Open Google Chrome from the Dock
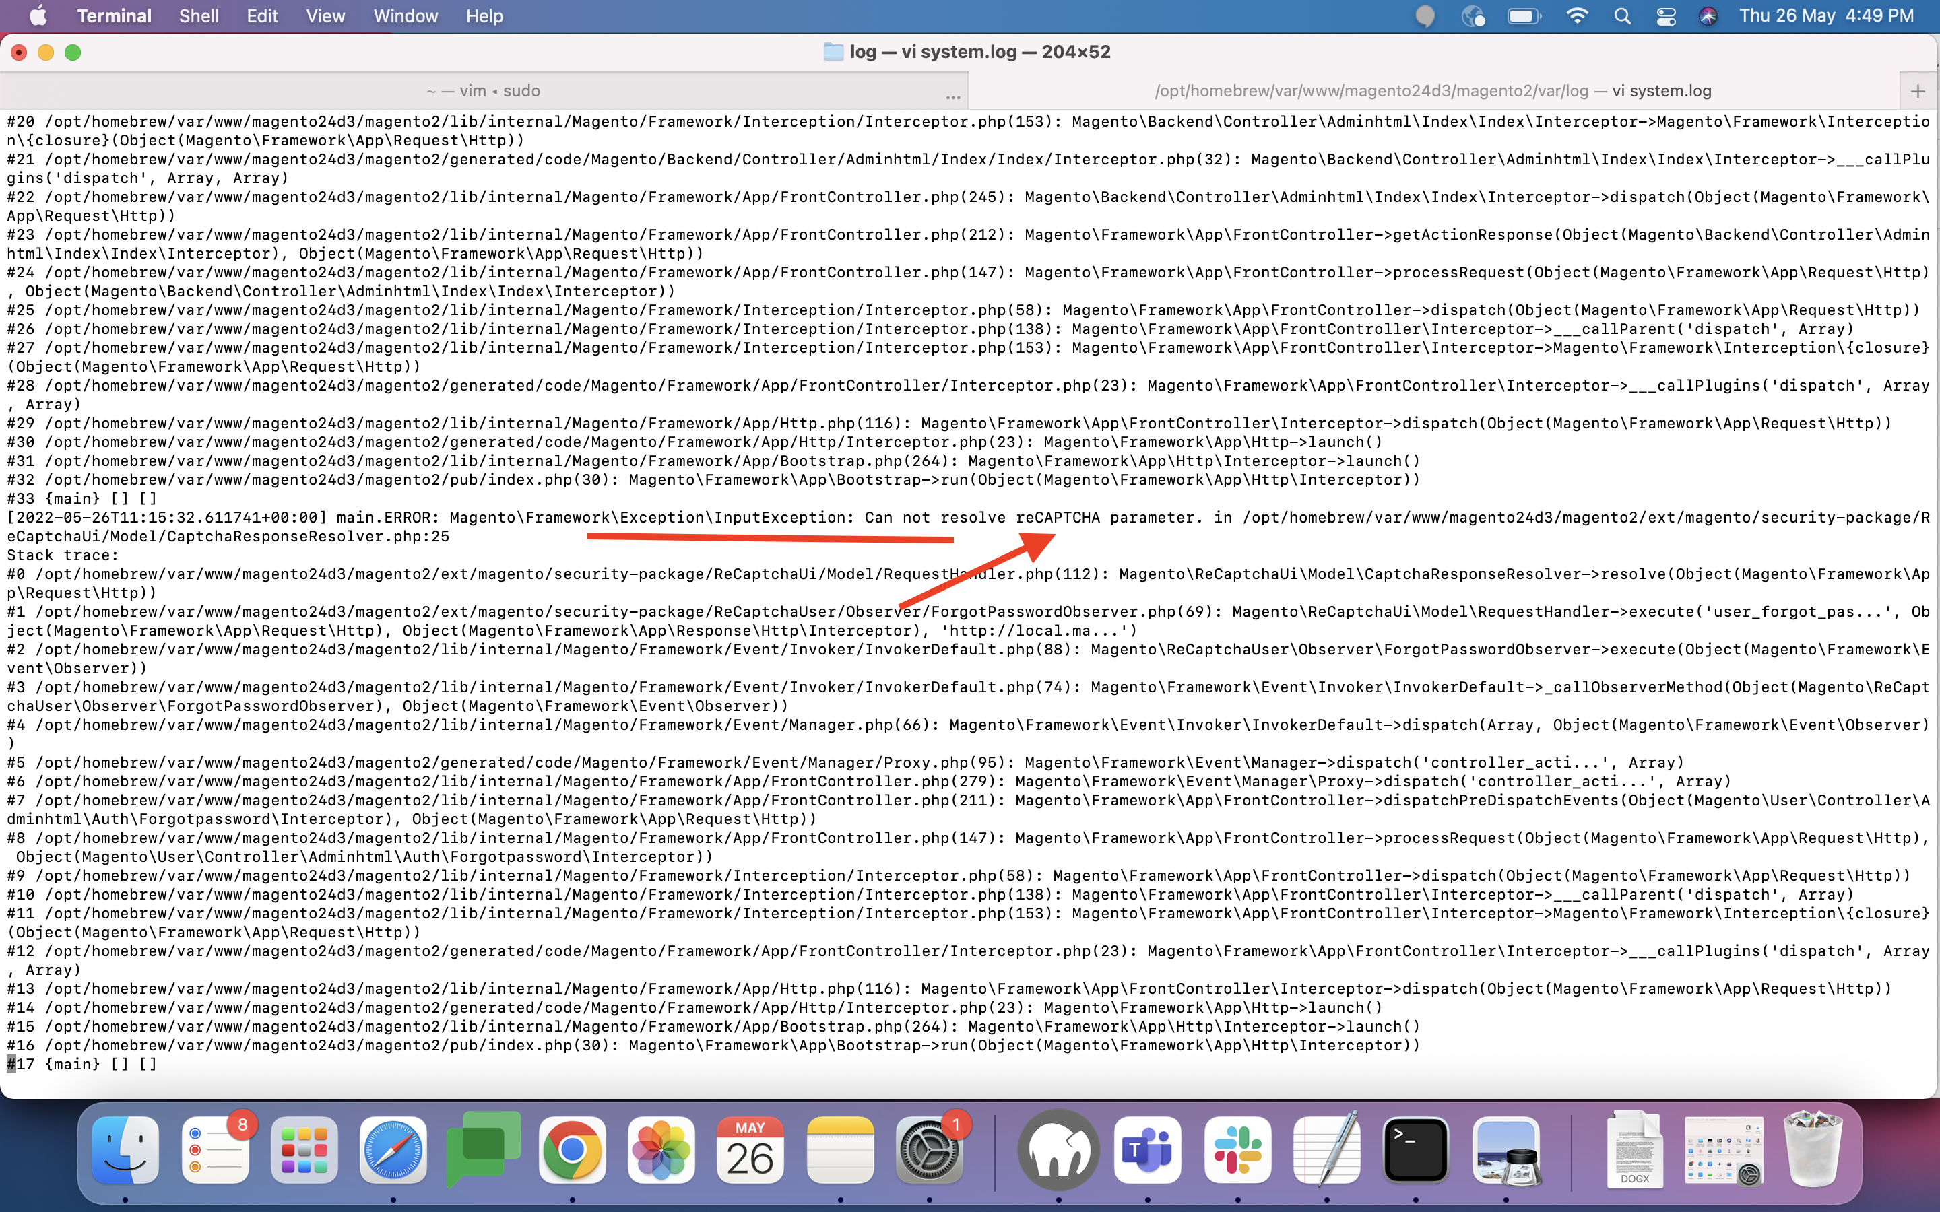Viewport: 1940px width, 1212px height. pyautogui.click(x=572, y=1149)
